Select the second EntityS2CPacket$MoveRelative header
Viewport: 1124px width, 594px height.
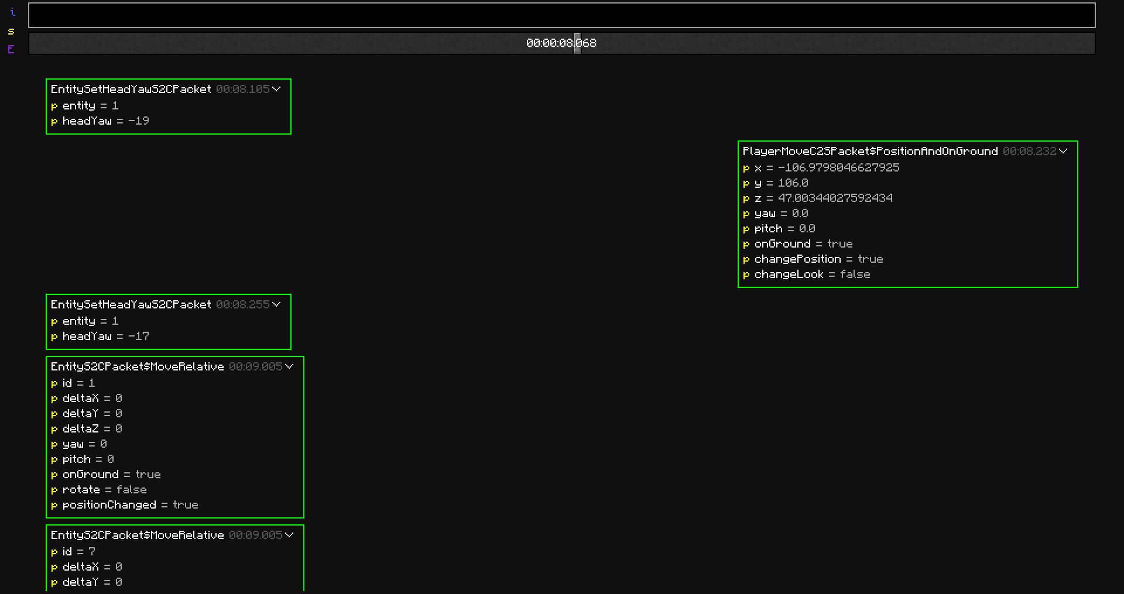(x=137, y=535)
